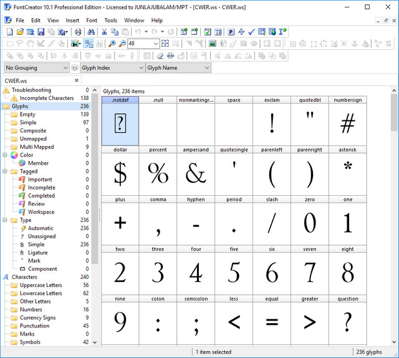Image resolution: width=399 pixels, height=358 pixels.
Task: Open file with the folder icon
Action: pyautogui.click(x=20, y=32)
